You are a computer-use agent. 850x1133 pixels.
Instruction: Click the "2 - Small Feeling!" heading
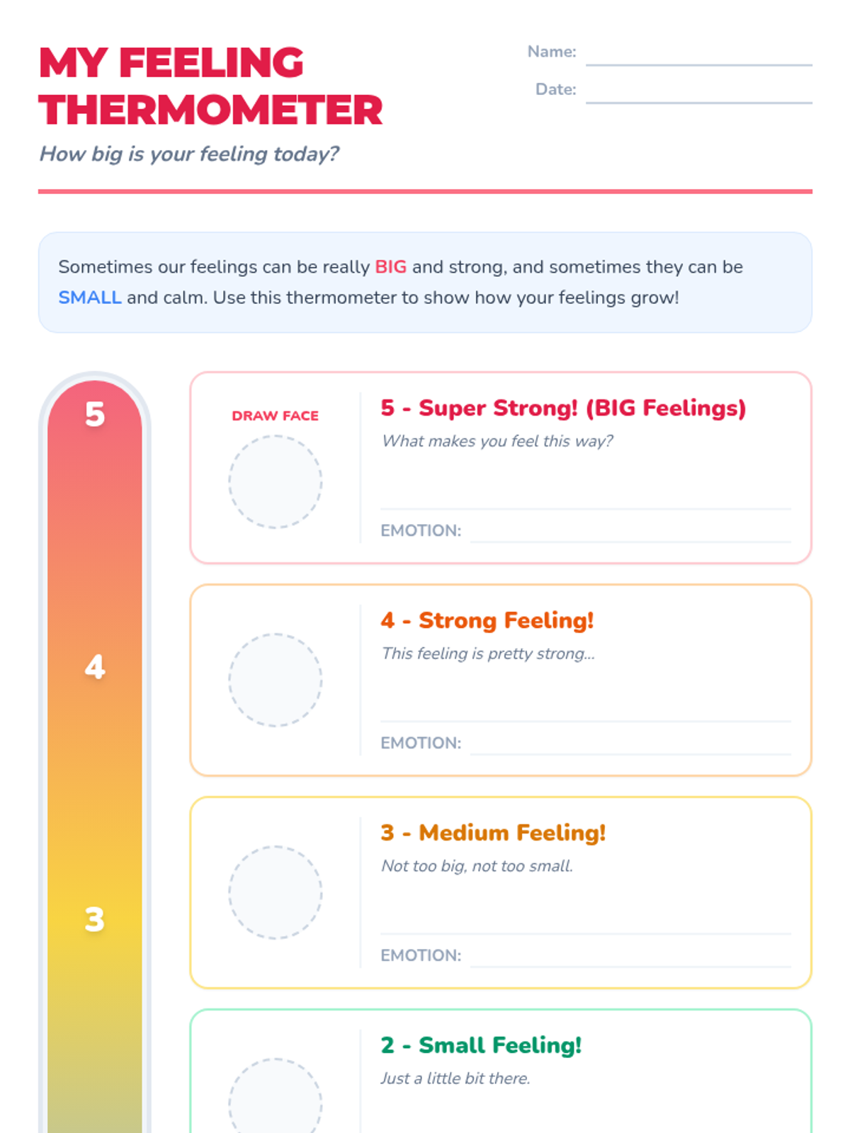pyautogui.click(x=481, y=1045)
